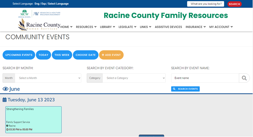
Task: Expand the MY ACCOUNT menu
Action: click(221, 27)
